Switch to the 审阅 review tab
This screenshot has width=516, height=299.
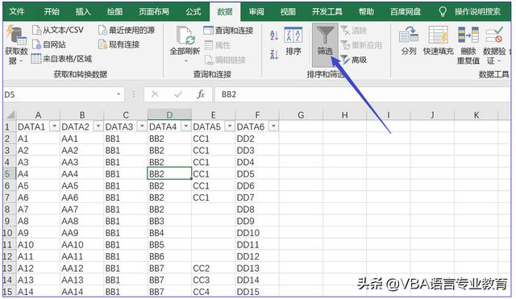point(256,12)
